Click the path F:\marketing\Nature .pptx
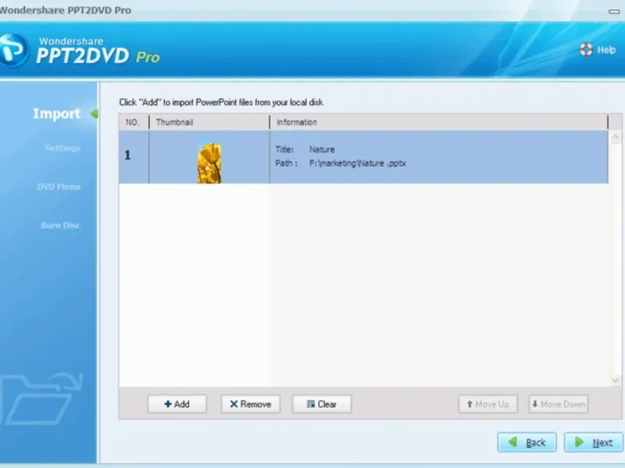Screen dimensions: 625x468 pos(358,163)
